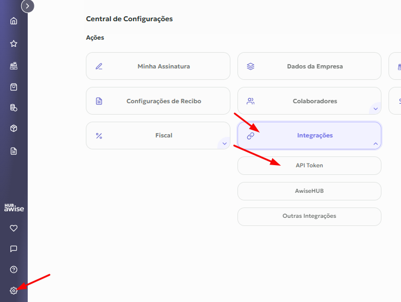The height and width of the screenshot is (302, 401).
Task: Select the AwiseHUB option
Action: 309,191
